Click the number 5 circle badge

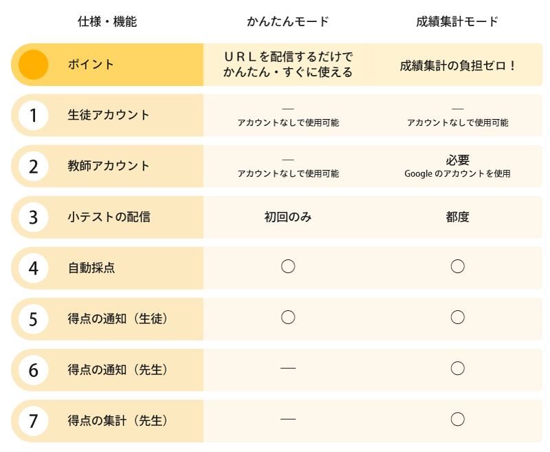33,319
